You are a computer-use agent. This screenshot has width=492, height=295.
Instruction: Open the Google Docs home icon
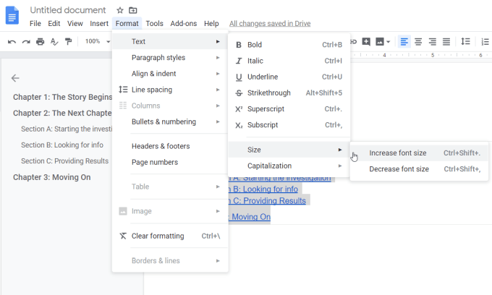coord(12,15)
